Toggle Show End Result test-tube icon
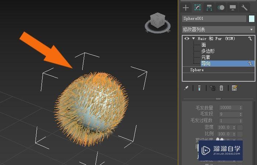 tap(199, 88)
